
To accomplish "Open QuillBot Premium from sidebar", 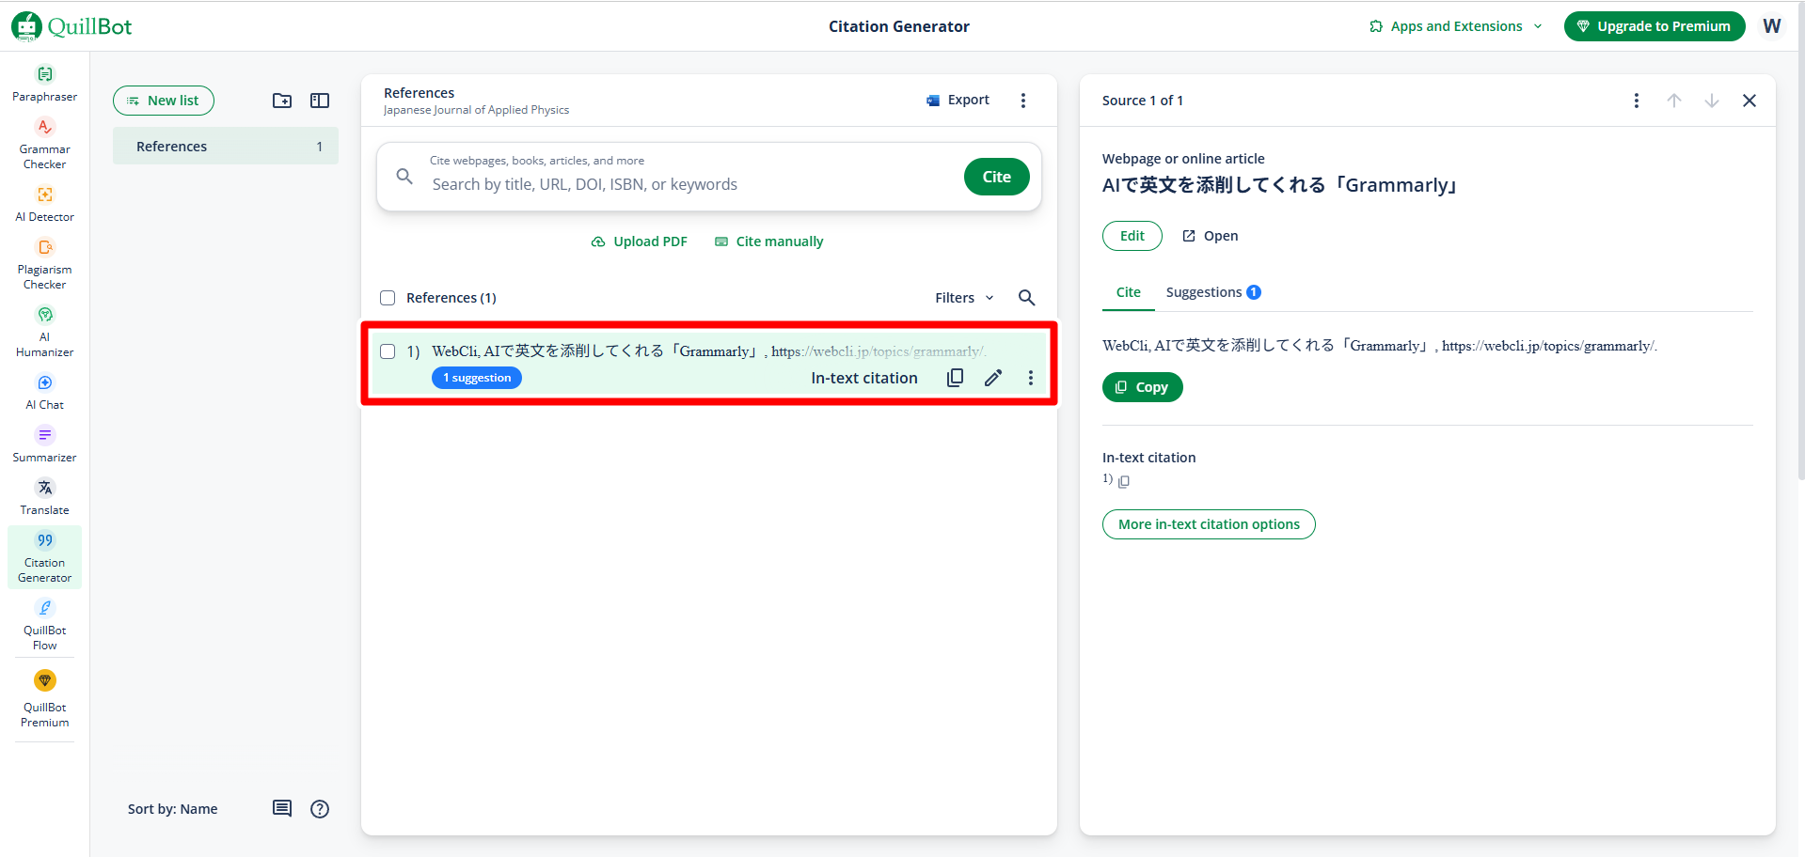I will click(44, 697).
